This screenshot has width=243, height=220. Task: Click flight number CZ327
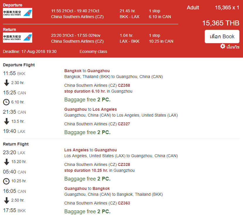[124, 124]
